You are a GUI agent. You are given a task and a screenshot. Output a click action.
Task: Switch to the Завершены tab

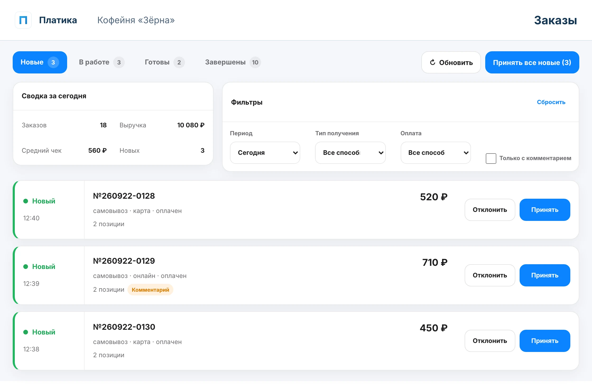(233, 62)
